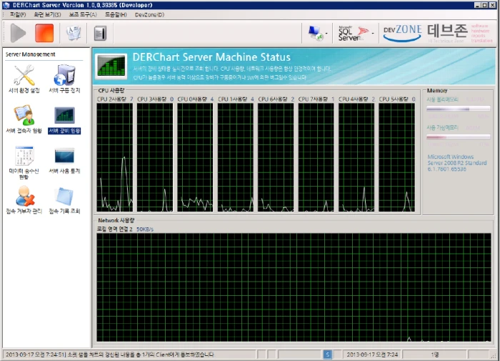Expand the dropdown arrow beside the network computers icon
The width and height of the screenshot is (500, 361).
coord(326,33)
